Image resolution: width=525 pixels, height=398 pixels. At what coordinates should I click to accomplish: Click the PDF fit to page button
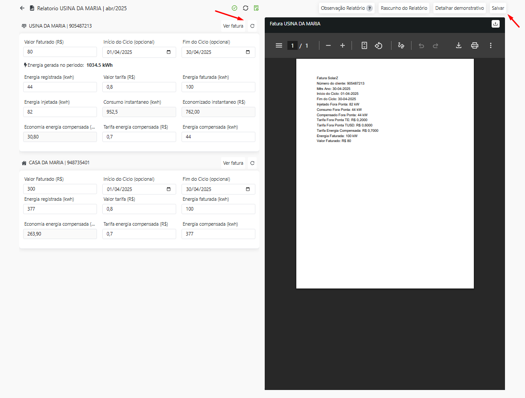pos(364,45)
